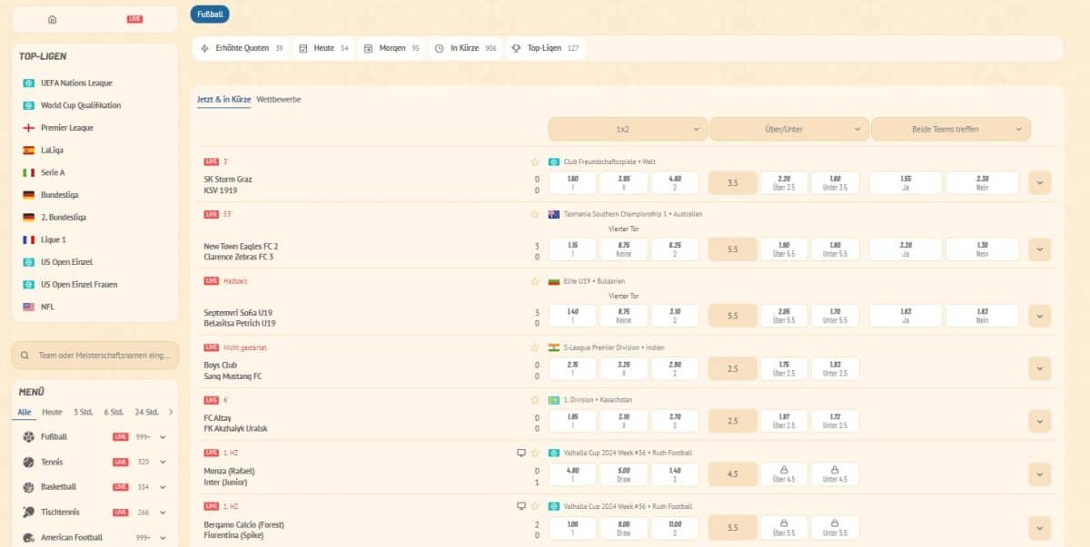
Task: Select the Tennis sport icon in the sidebar
Action: click(x=27, y=462)
